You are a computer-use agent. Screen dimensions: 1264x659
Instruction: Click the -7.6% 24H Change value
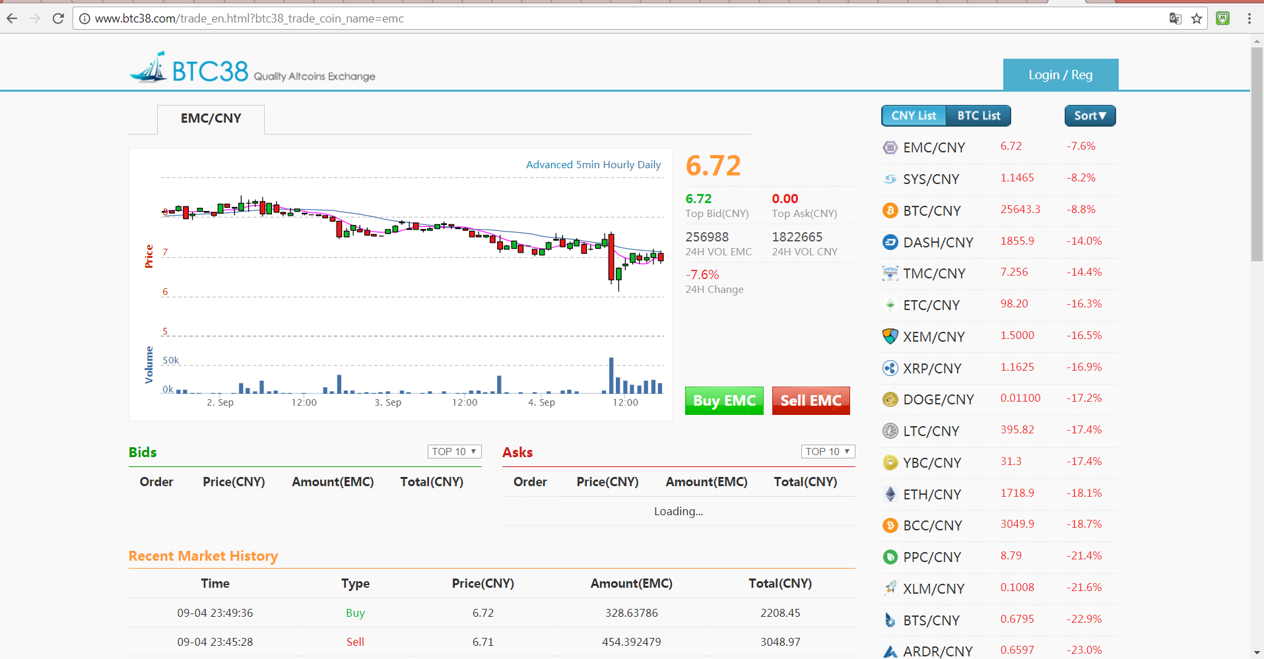point(702,275)
